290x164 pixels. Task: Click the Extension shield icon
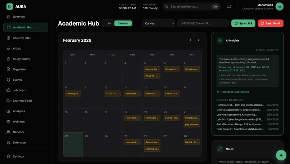click(8, 142)
